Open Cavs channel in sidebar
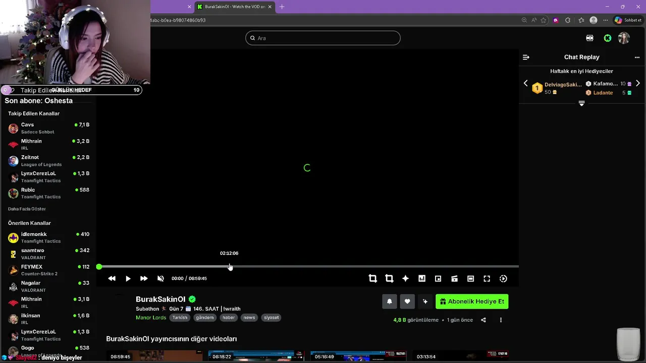The height and width of the screenshot is (363, 646). pyautogui.click(x=48, y=128)
